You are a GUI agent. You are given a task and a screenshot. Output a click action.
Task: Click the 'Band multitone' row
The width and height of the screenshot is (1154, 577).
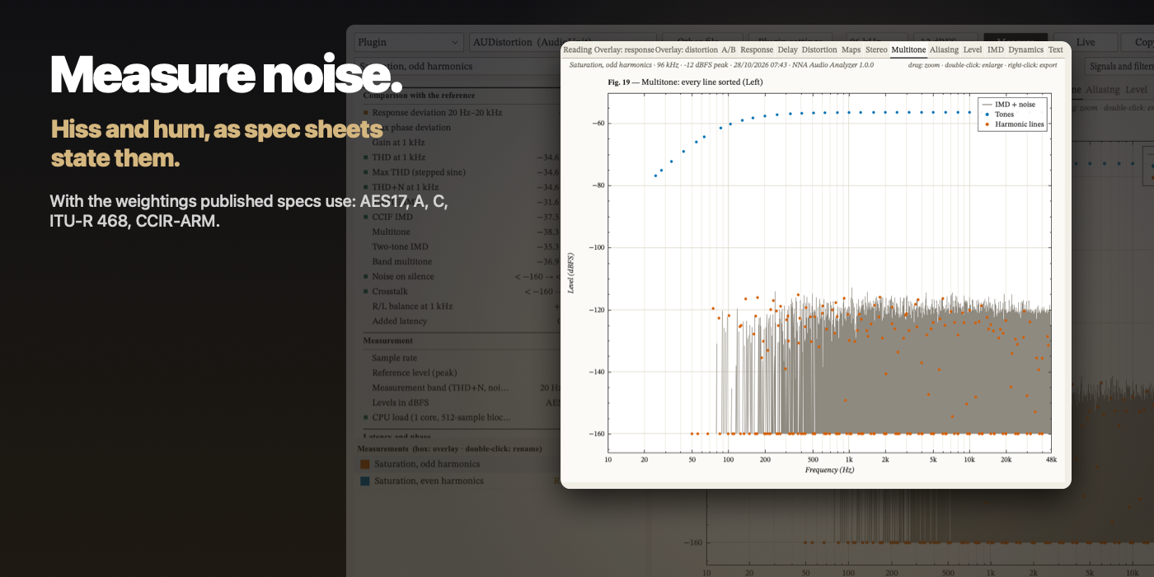point(462,262)
